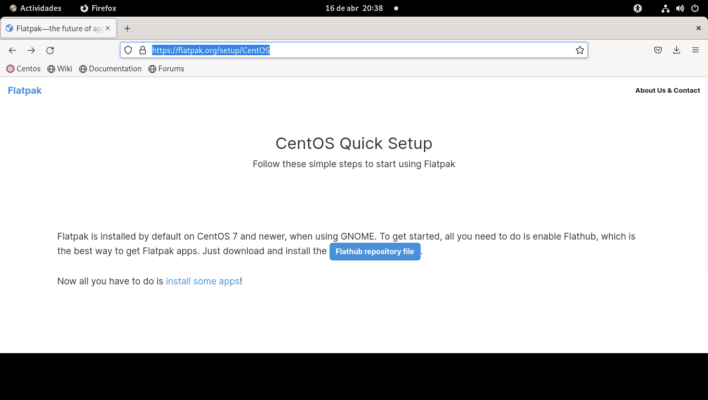708x400 pixels.
Task: Open the tracking protection shield icon
Action: tap(128, 50)
